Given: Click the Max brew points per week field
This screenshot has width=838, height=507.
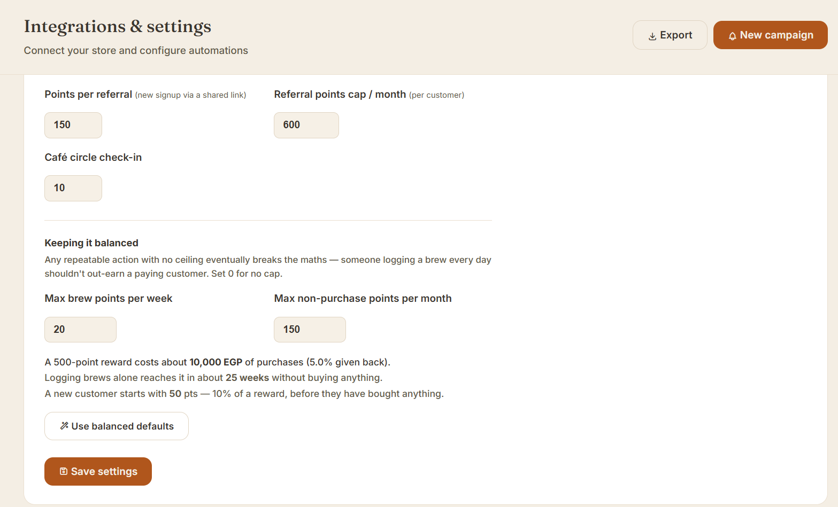Looking at the screenshot, I should [x=81, y=330].
